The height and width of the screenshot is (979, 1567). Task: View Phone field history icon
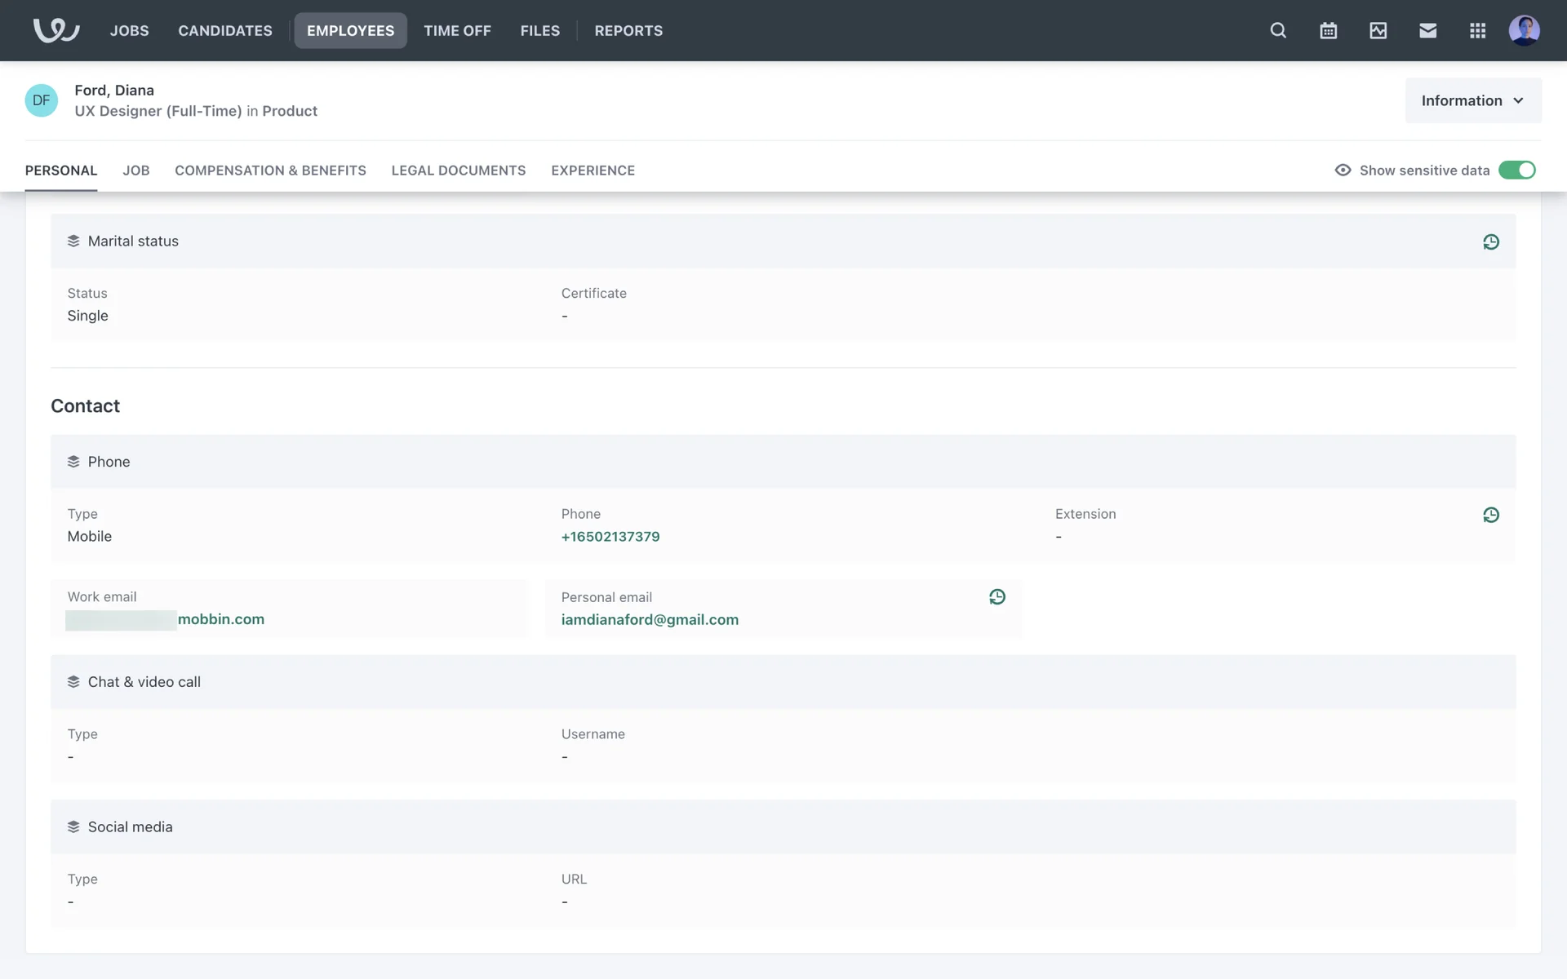[1490, 515]
